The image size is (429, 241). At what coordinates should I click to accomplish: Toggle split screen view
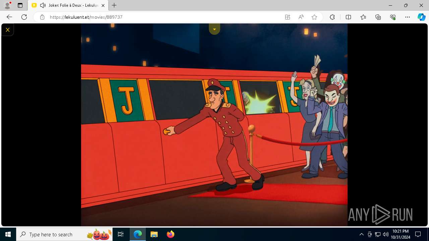(x=348, y=17)
